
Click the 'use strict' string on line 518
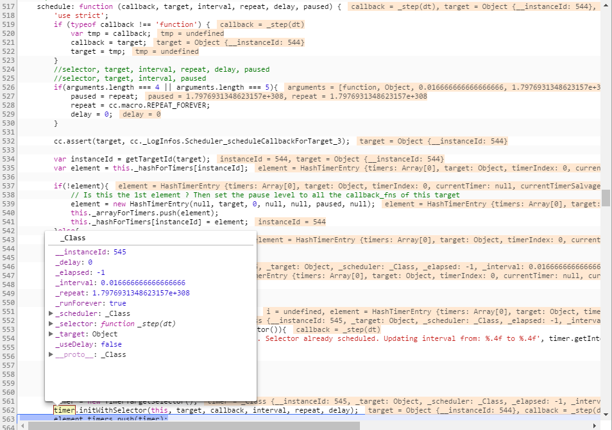point(79,15)
